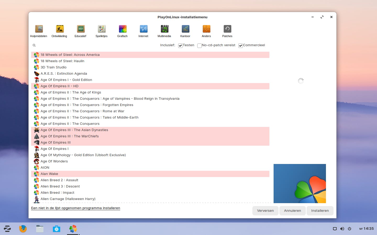377x235 pixels.
Task: Enable the No-cd-patch vereist checkbox
Action: click(199, 45)
